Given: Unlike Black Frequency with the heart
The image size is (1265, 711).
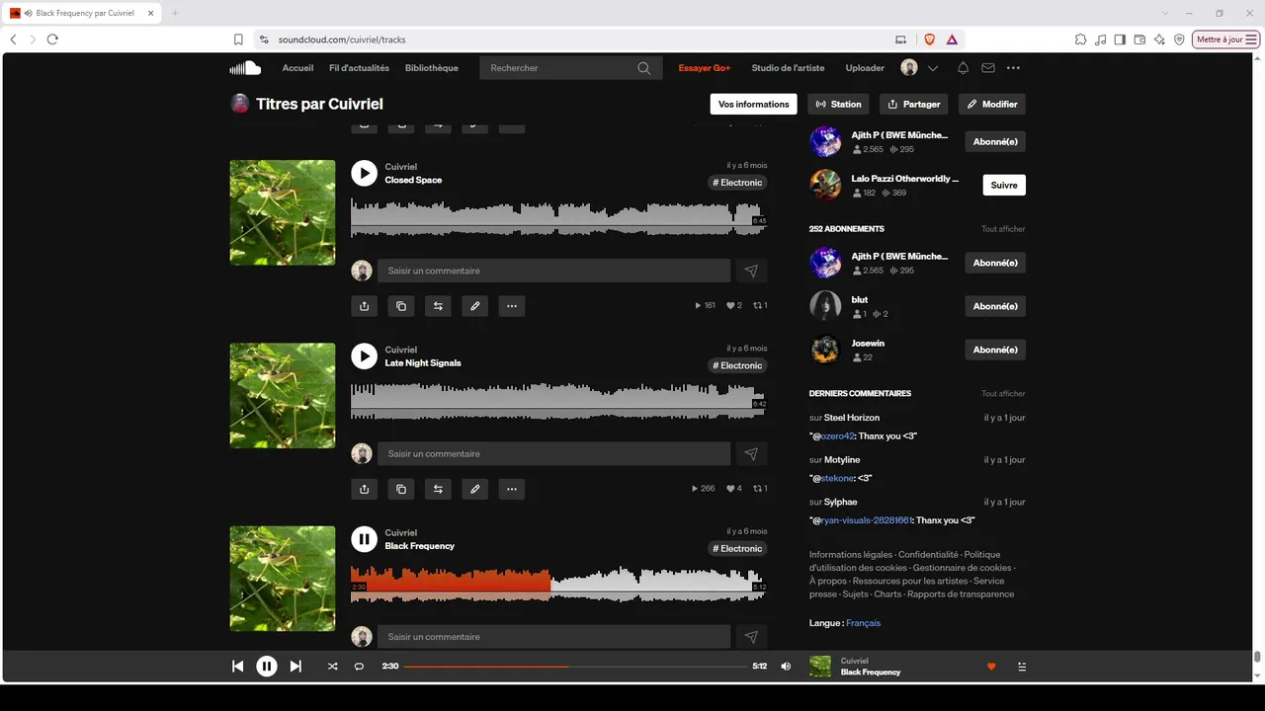Looking at the screenshot, I should [x=991, y=667].
